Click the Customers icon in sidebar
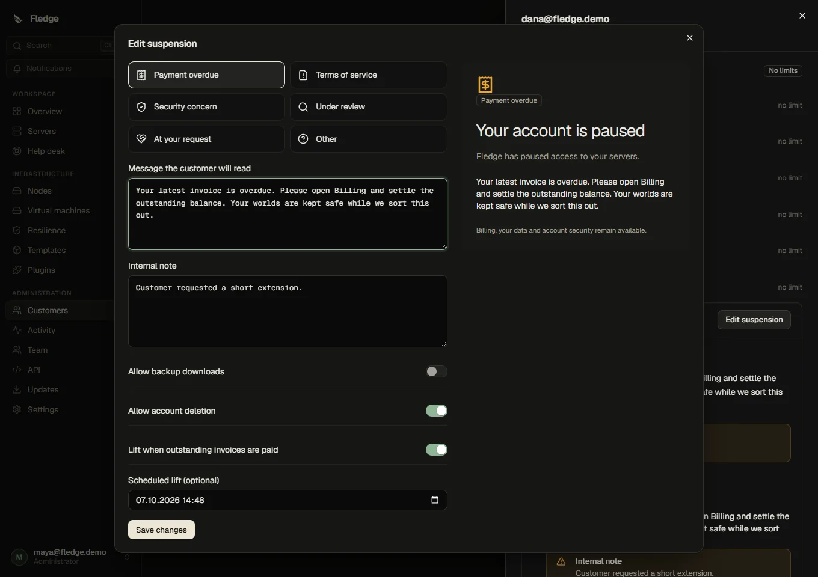The height and width of the screenshot is (577, 818). click(x=17, y=310)
